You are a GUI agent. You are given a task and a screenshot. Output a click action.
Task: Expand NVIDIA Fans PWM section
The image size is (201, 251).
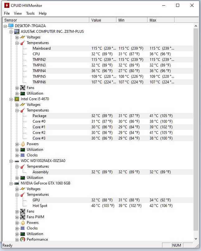click(17, 217)
